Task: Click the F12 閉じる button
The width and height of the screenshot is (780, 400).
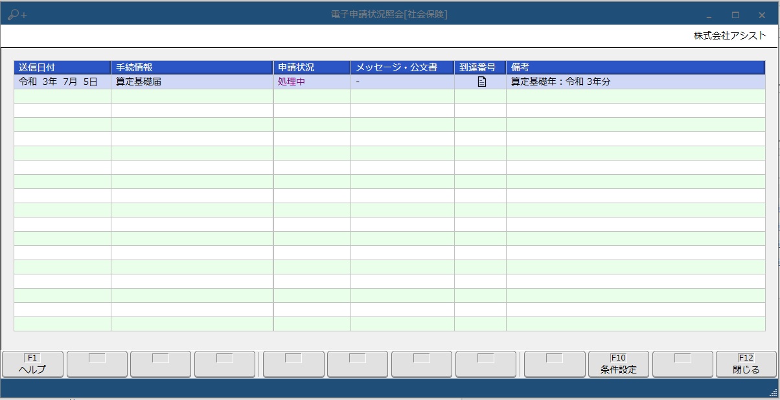Action: coord(746,364)
